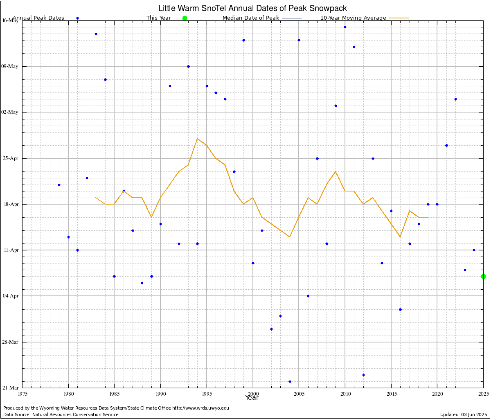
Task: Select the 2012 blue data point near 21-Mar
Action: 363,375
